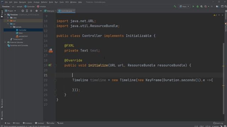227x127 pixels.
Task: Build the project with the hammer icon
Action: coord(175,6)
